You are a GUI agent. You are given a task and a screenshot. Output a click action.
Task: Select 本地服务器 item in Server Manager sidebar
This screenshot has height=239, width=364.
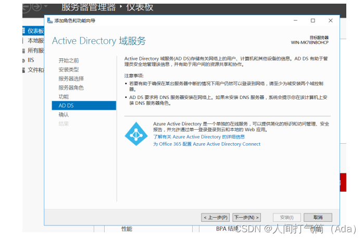33,41
